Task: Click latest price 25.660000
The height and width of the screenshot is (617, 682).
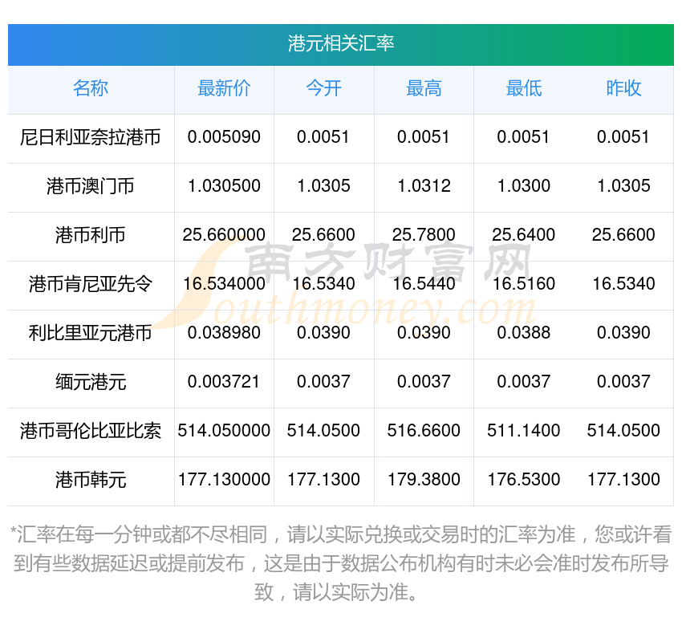Action: point(224,235)
